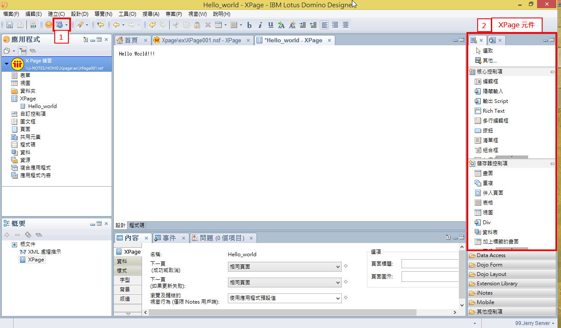Click the 其他... controls icon

tap(478, 61)
